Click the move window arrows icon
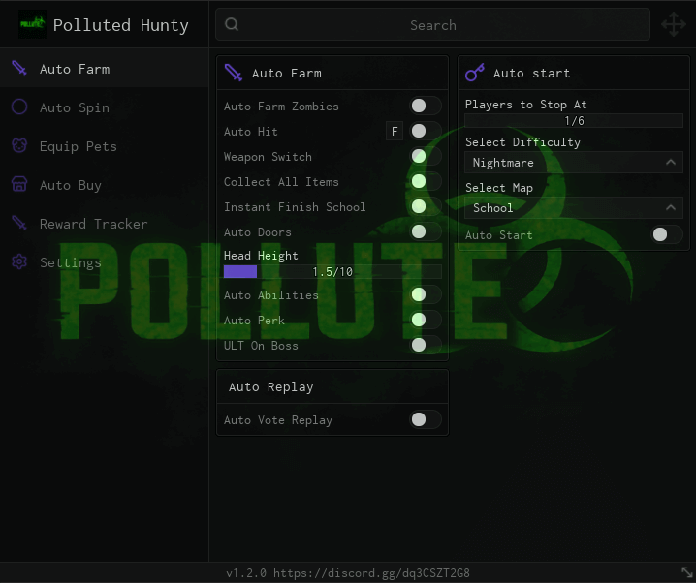Image resolution: width=696 pixels, height=583 pixels. (x=674, y=24)
